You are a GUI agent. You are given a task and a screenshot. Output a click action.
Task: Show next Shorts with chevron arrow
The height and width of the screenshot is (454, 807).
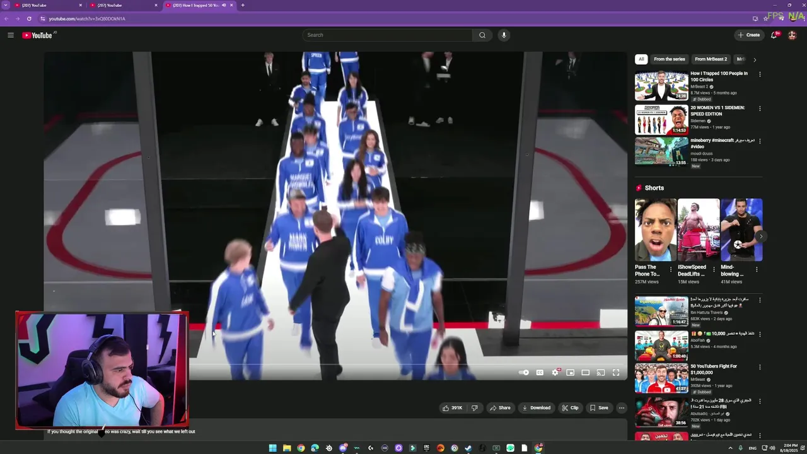tap(761, 236)
